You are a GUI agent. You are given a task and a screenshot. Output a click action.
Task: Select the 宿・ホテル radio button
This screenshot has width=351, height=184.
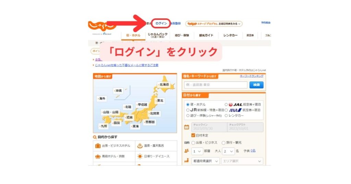[x=188, y=105]
